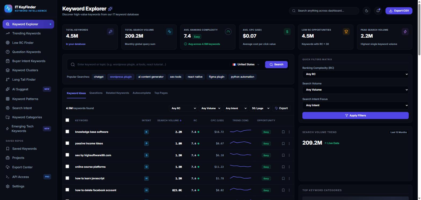The width and height of the screenshot is (421, 200).
Task: Toggle dark mode moon icon
Action: pyautogui.click(x=366, y=11)
